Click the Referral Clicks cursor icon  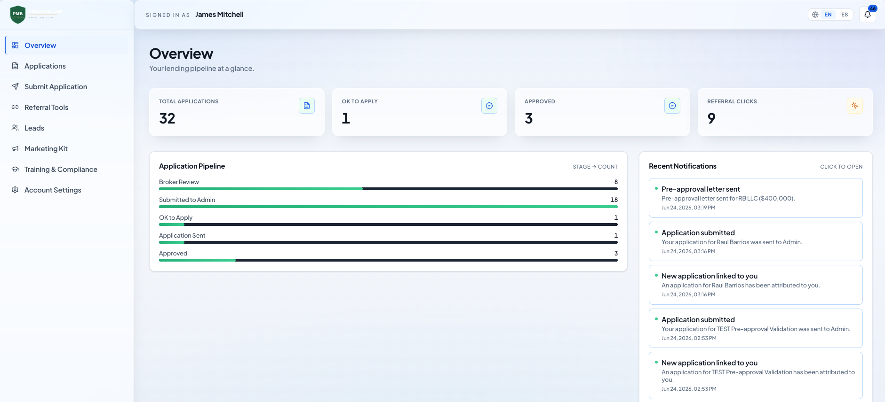point(855,106)
